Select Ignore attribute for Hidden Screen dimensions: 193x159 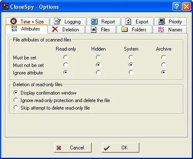pyautogui.click(x=98, y=72)
